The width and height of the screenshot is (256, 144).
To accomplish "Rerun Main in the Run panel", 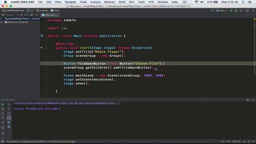I will [3, 104].
